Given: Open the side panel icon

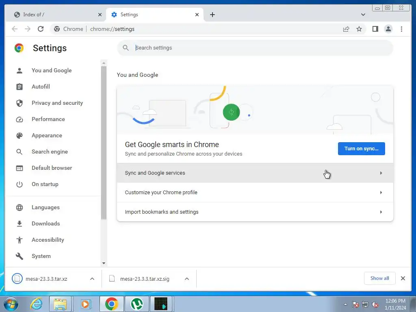Looking at the screenshot, I should [x=375, y=29].
